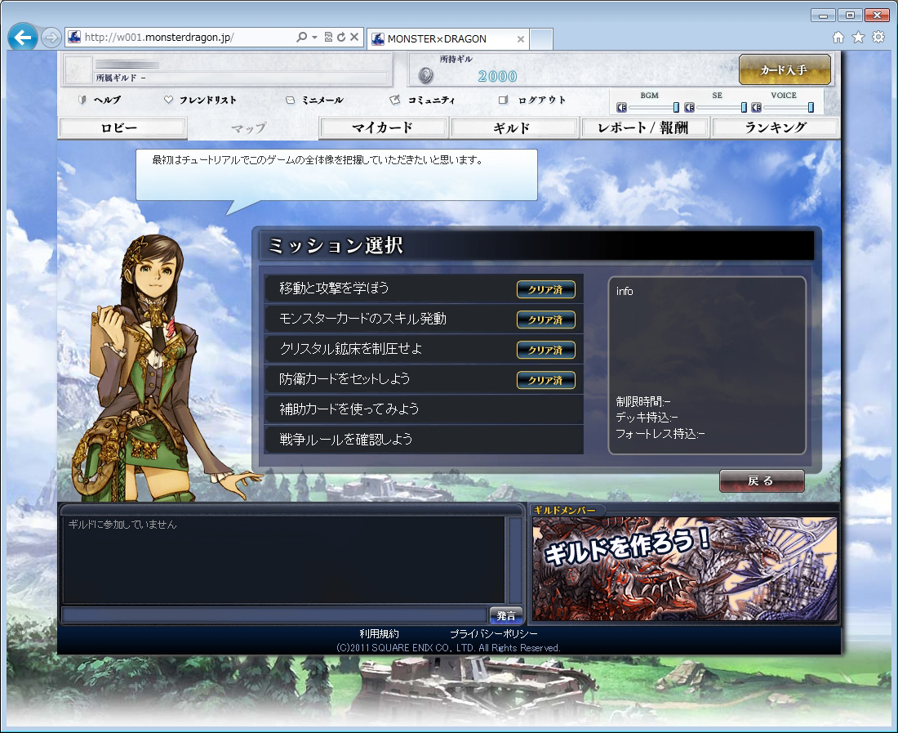898x733 pixels.
Task: Select mission 補助カードを使ってみよう
Action: pyautogui.click(x=424, y=409)
